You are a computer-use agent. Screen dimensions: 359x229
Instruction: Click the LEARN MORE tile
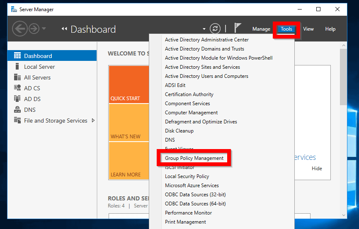tap(129, 161)
